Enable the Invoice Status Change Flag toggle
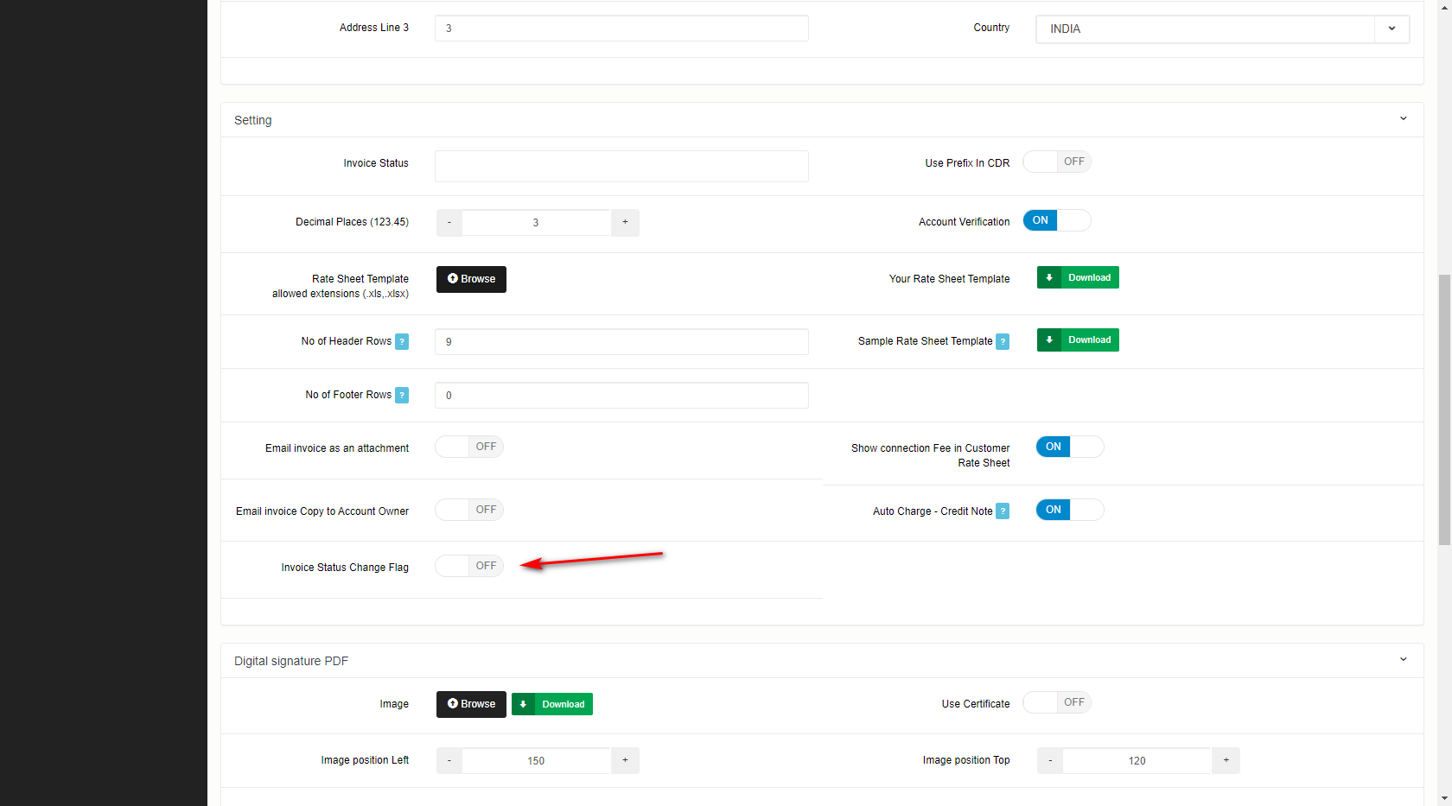Image resolution: width=1452 pixels, height=806 pixels. [x=468, y=566]
